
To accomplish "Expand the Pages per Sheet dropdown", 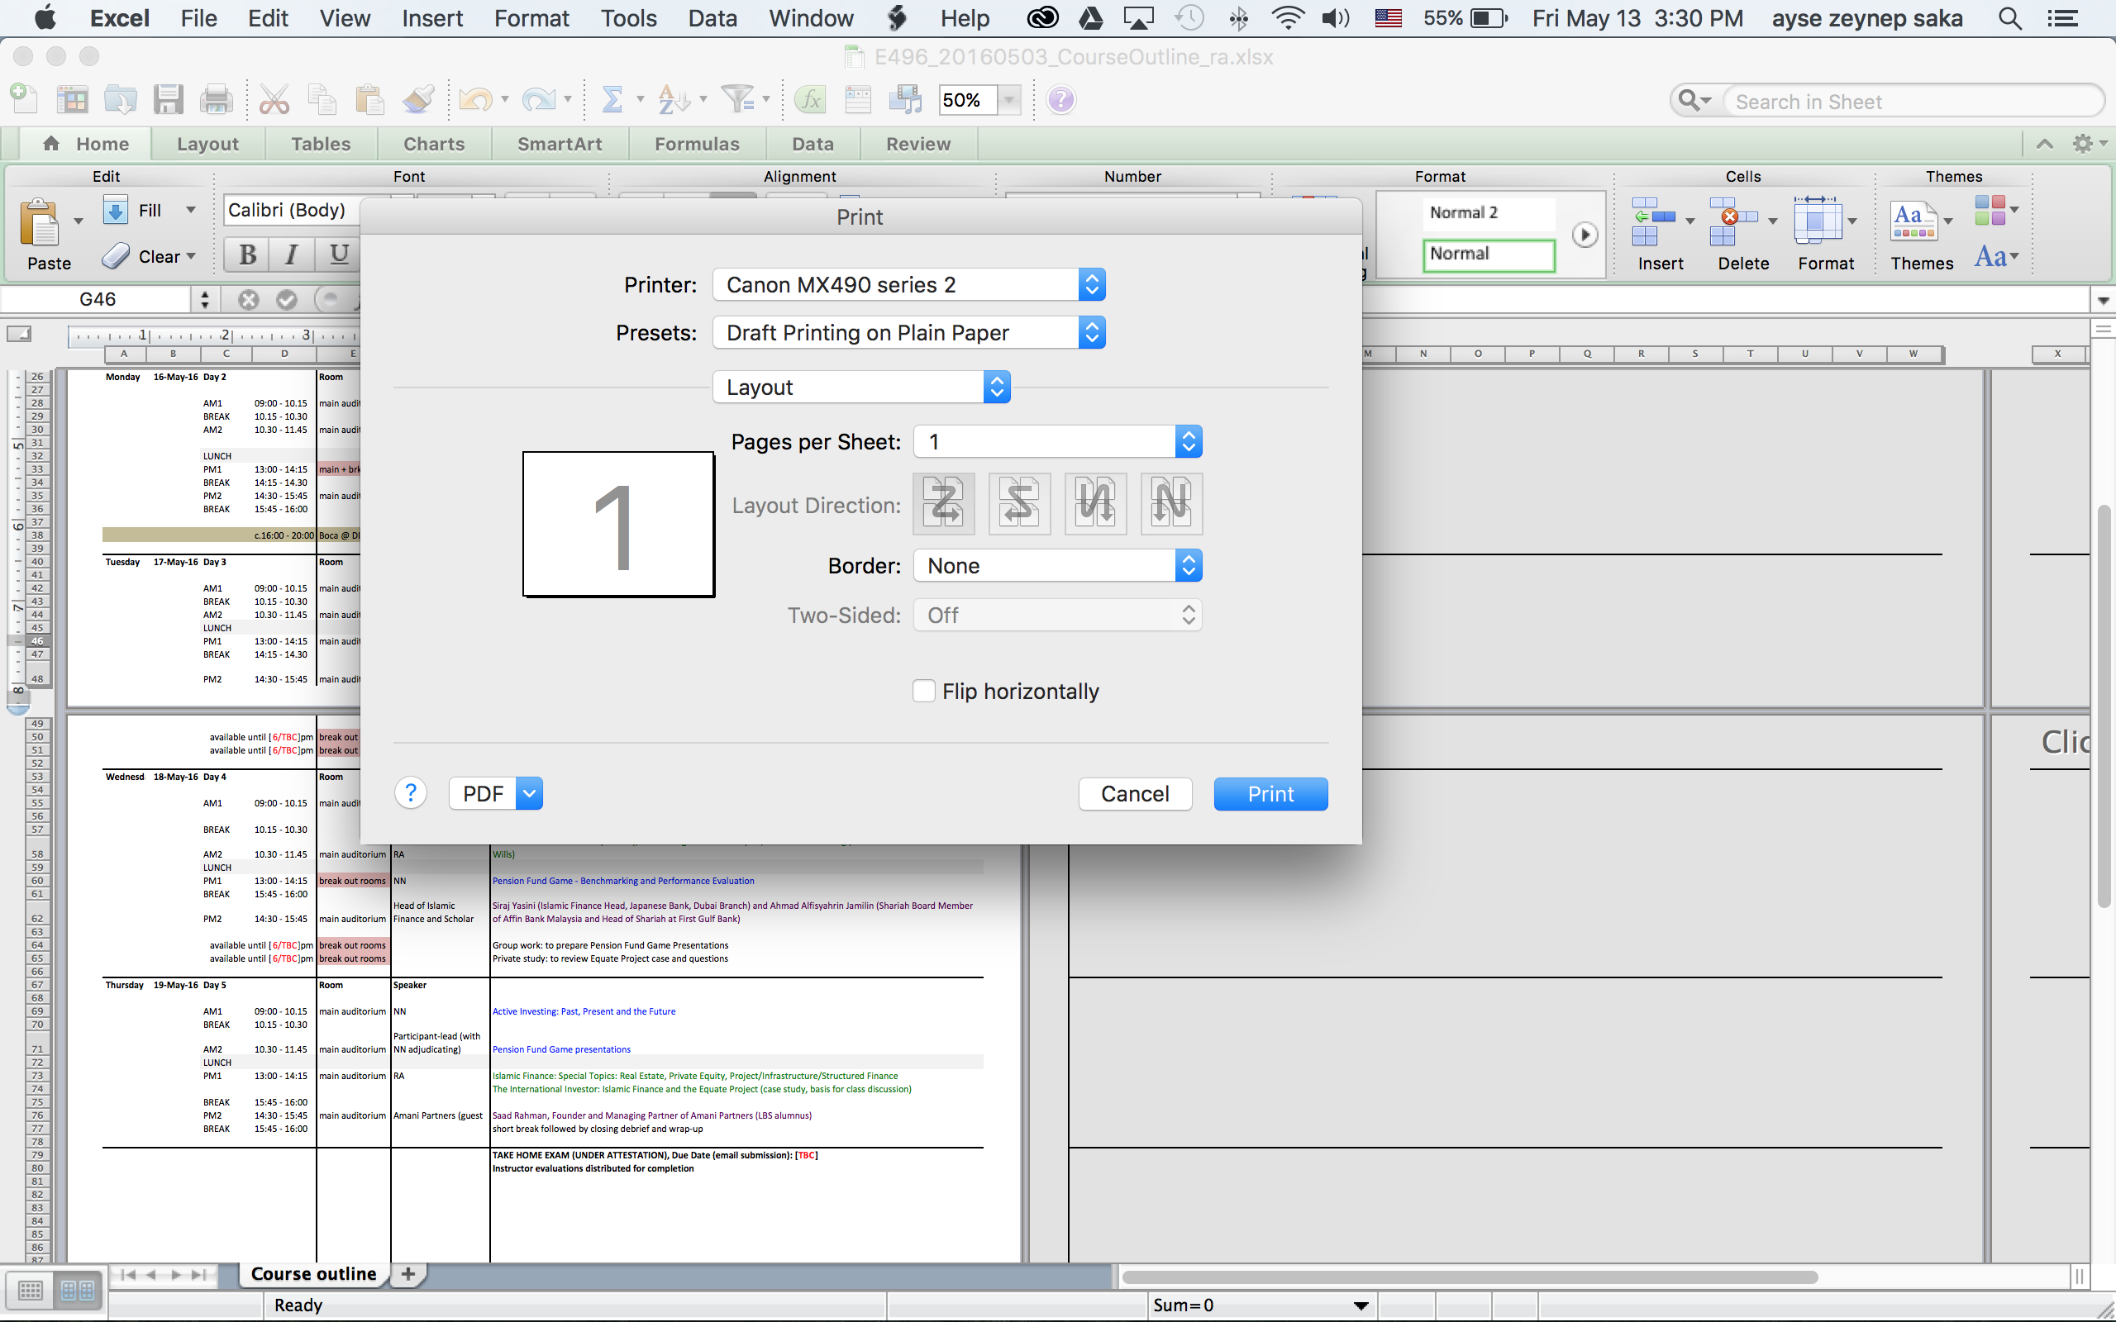I will [x=1057, y=441].
